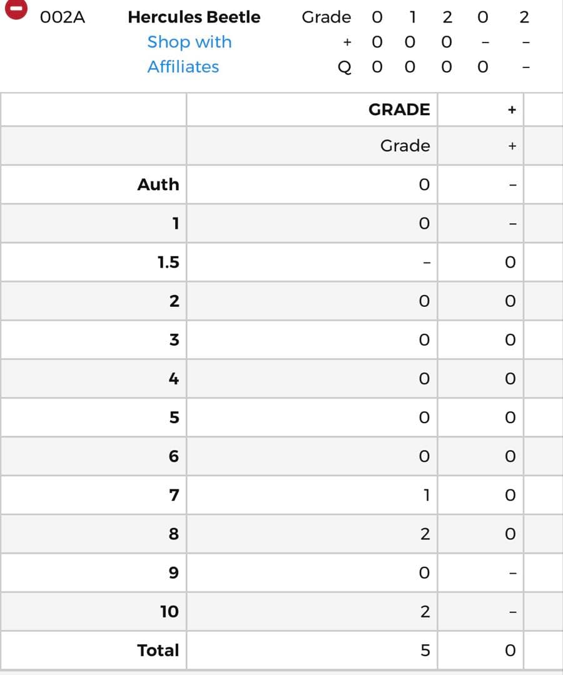Click the count 2 in grade 10 row
Viewport: 563px width, 675px height.
pos(425,612)
